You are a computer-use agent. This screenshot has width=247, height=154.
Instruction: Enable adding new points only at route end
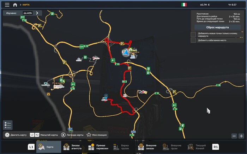[193, 34]
